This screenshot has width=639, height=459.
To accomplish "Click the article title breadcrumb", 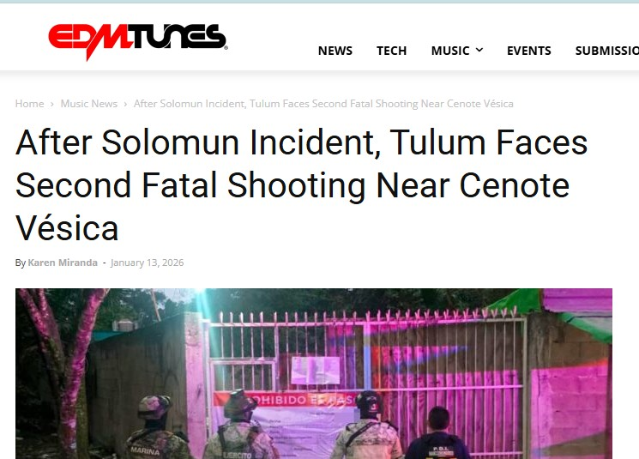I will click(x=323, y=104).
